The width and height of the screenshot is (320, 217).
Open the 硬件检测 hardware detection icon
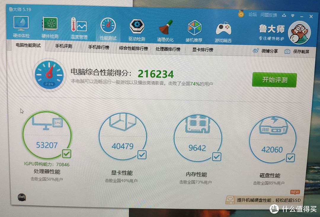point(50,28)
